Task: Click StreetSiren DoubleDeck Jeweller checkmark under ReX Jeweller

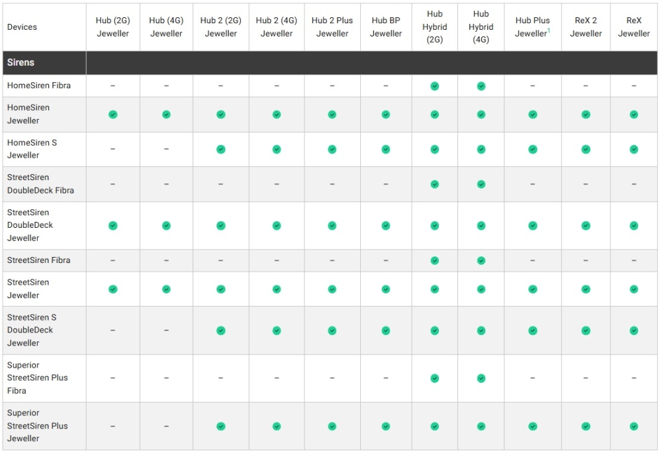Action: 634,226
